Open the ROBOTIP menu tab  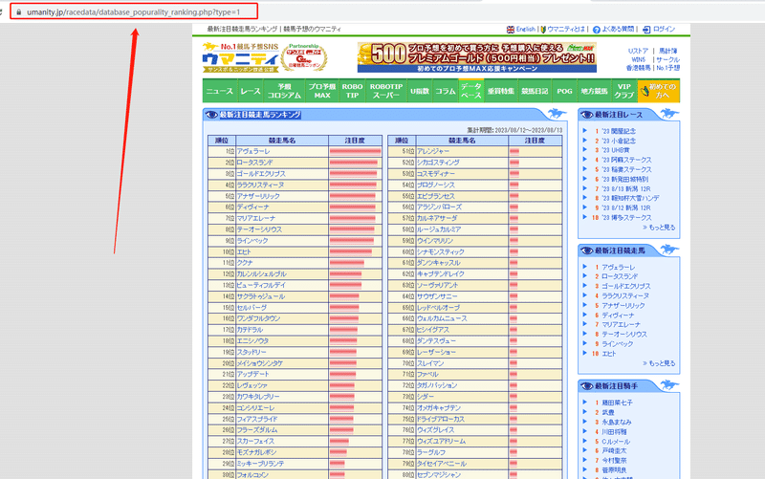(352, 91)
